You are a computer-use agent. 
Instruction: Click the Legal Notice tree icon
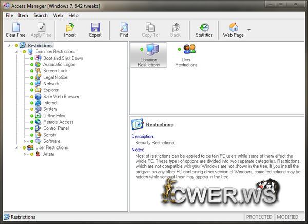(x=38, y=77)
